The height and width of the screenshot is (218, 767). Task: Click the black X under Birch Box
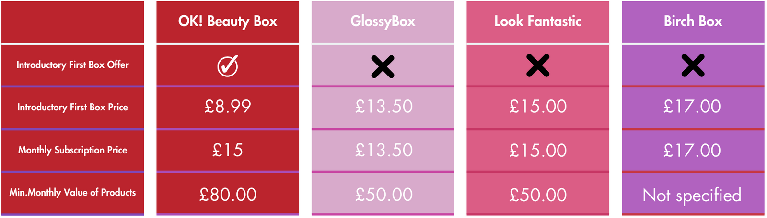(x=693, y=65)
